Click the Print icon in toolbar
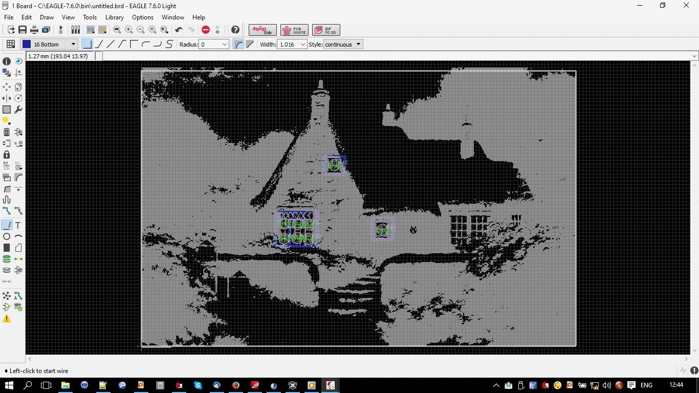The height and width of the screenshot is (393, 699). point(34,30)
